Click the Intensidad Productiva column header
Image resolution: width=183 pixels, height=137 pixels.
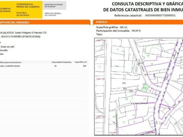61,62
